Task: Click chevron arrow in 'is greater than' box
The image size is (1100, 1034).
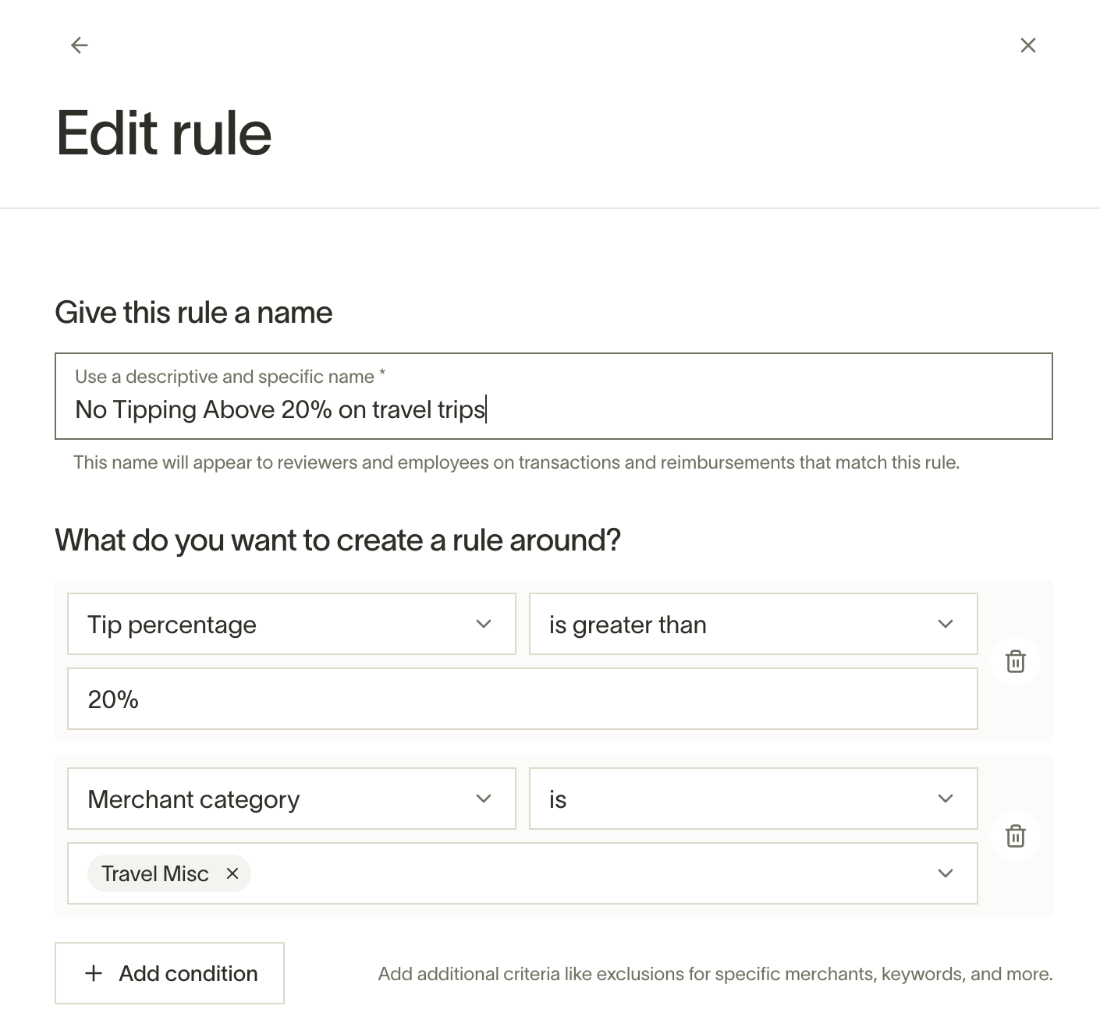Action: [946, 624]
